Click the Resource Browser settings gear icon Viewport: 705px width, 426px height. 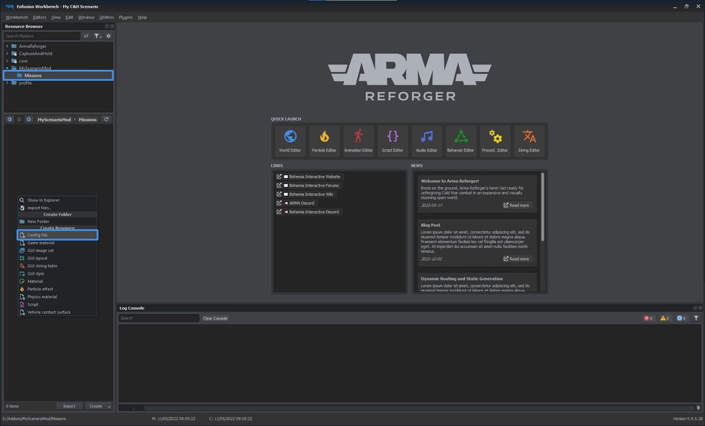pos(108,36)
